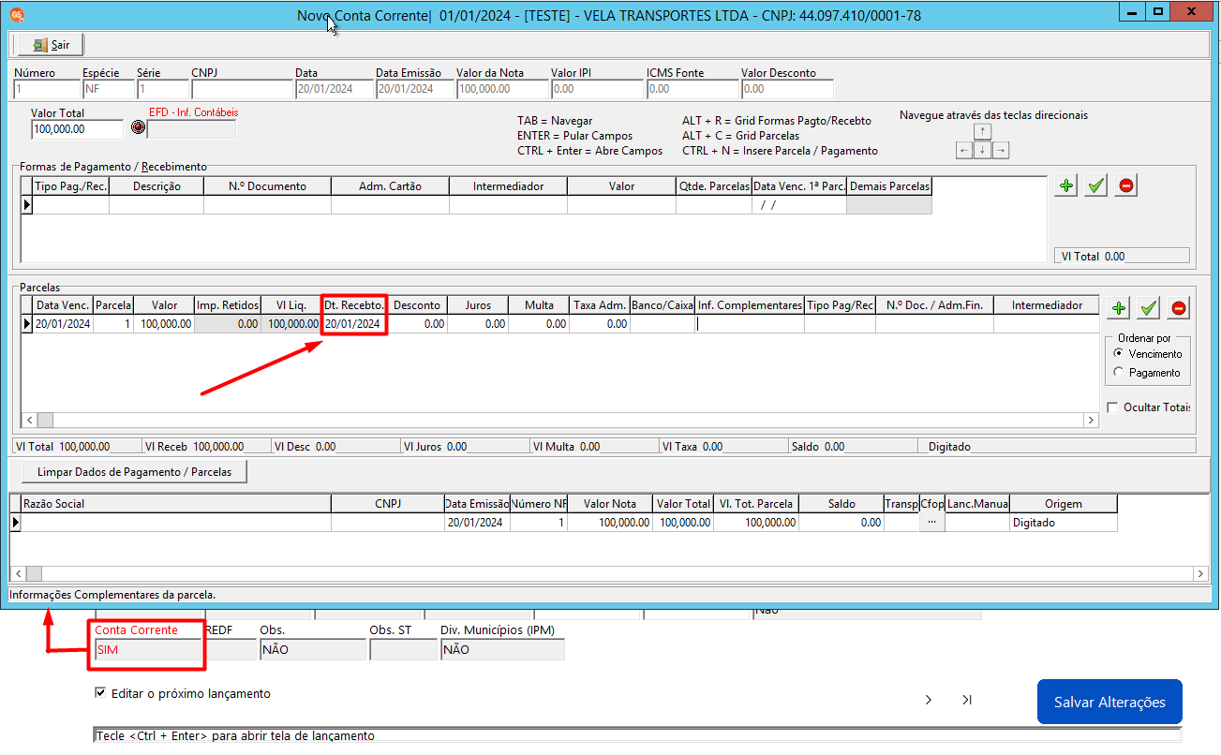The height and width of the screenshot is (755, 1221).
Task: Add a new parcela with green plus
Action: click(1118, 307)
